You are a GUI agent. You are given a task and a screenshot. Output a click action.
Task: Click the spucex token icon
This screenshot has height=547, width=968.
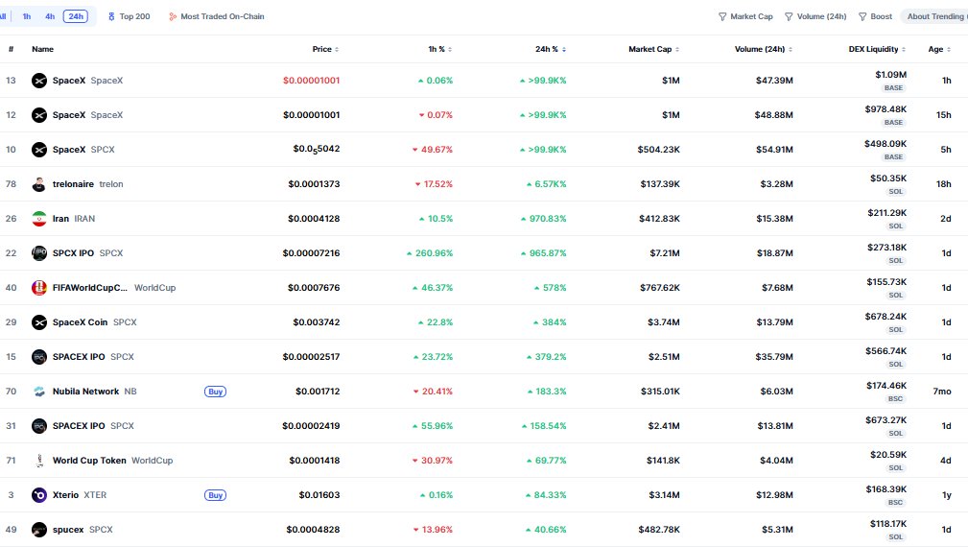pos(39,531)
